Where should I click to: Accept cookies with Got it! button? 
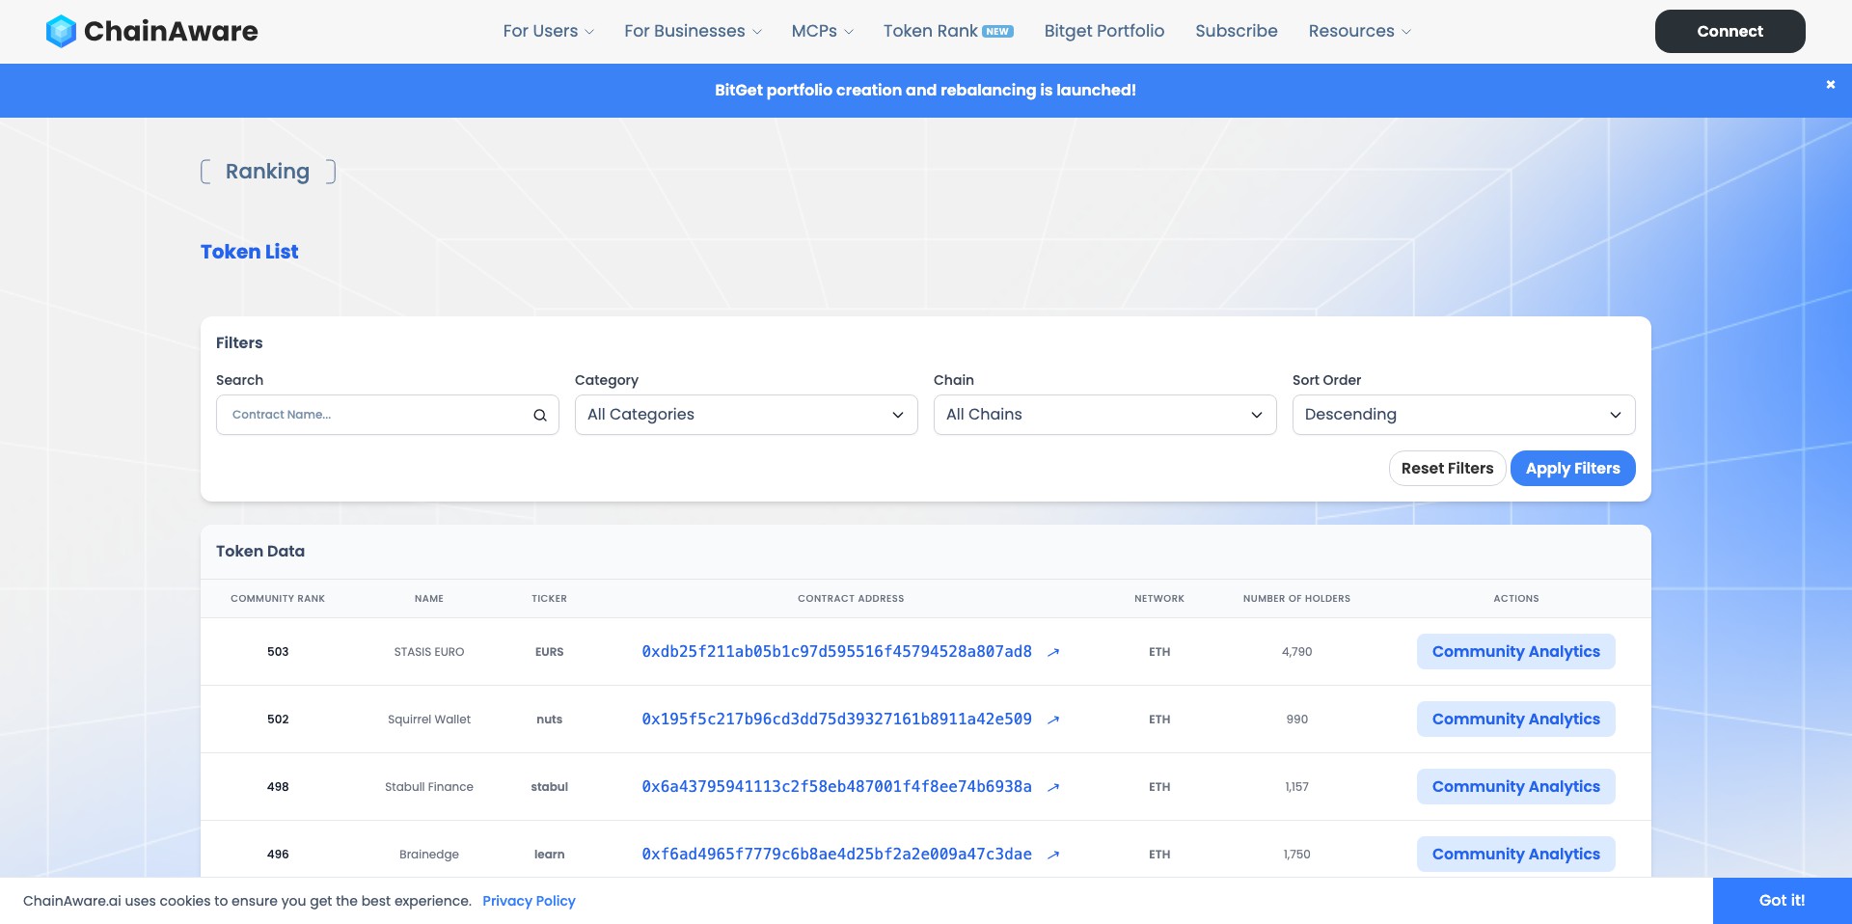pos(1783,901)
